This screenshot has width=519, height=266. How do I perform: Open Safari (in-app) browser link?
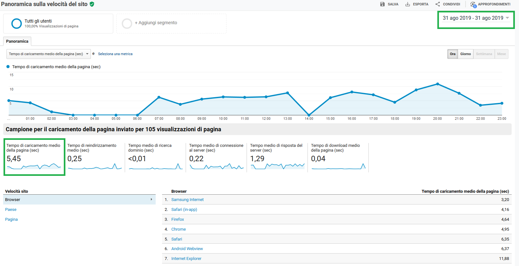[184, 209]
